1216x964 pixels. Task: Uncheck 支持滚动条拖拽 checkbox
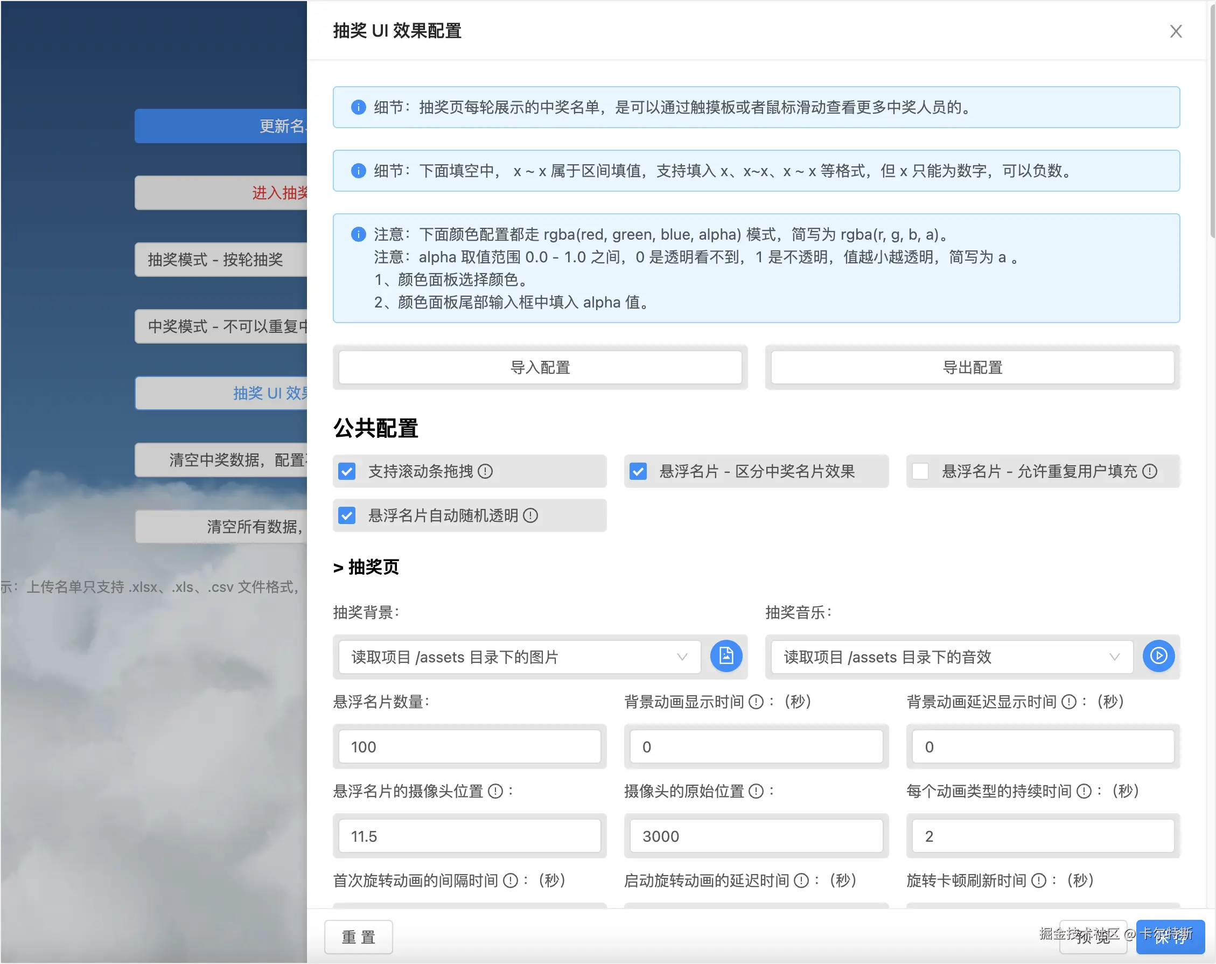pyautogui.click(x=347, y=471)
